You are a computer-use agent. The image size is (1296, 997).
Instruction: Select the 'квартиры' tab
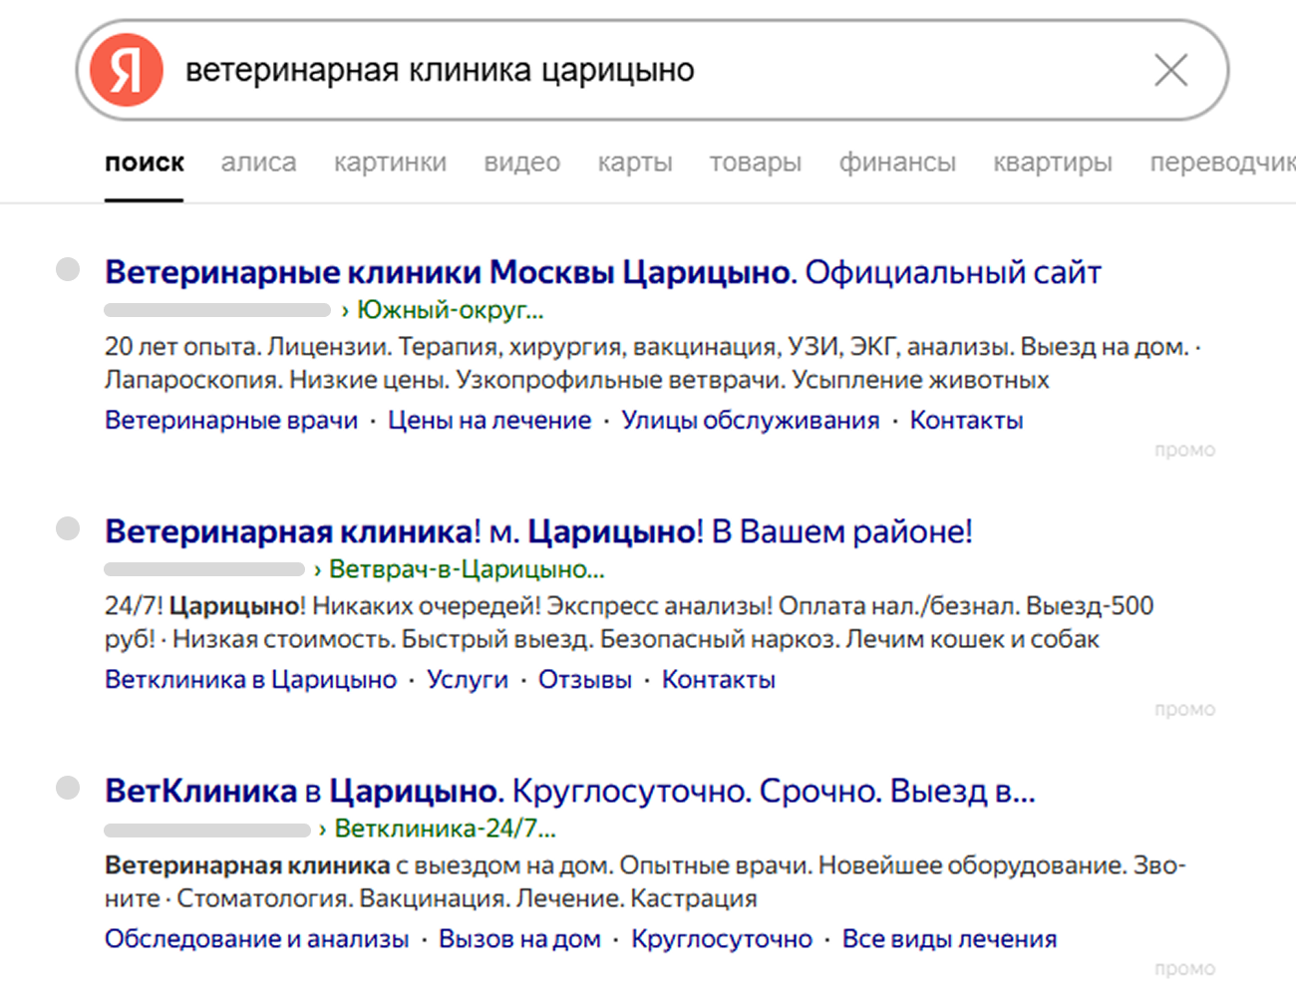click(1053, 163)
